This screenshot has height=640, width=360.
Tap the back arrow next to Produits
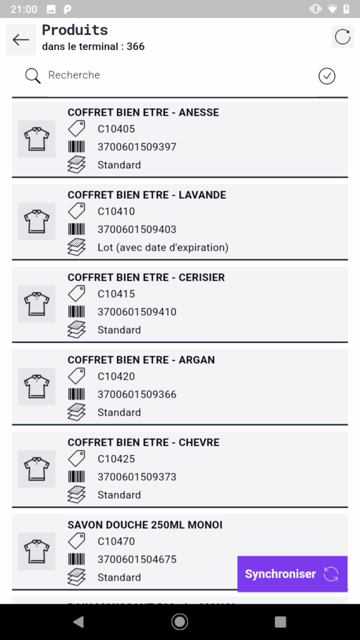[x=21, y=39]
